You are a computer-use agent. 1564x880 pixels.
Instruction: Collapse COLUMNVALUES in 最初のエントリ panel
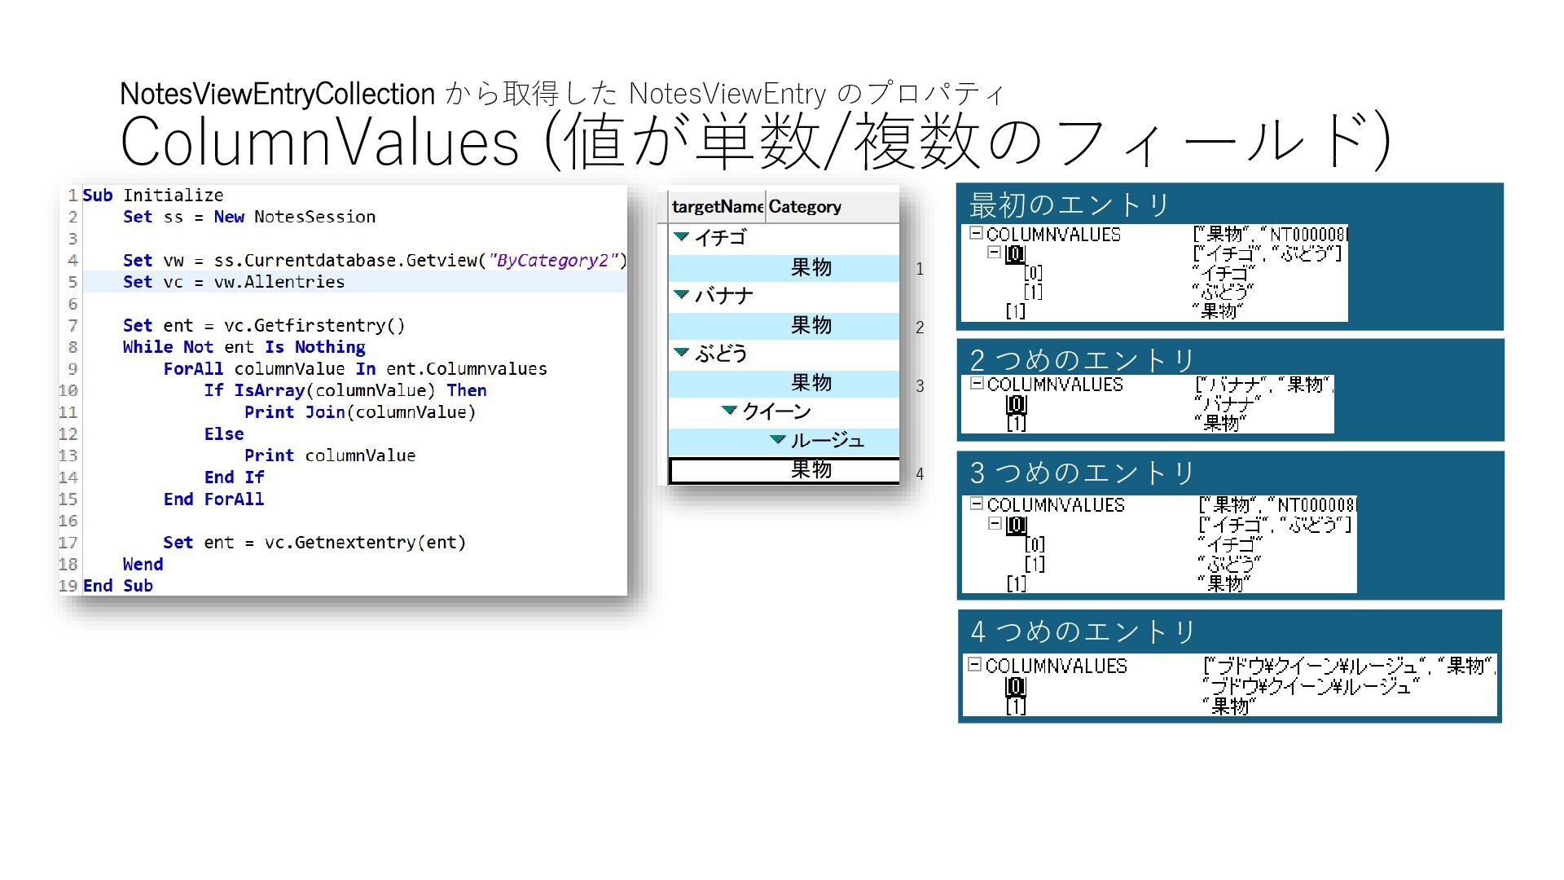click(975, 234)
